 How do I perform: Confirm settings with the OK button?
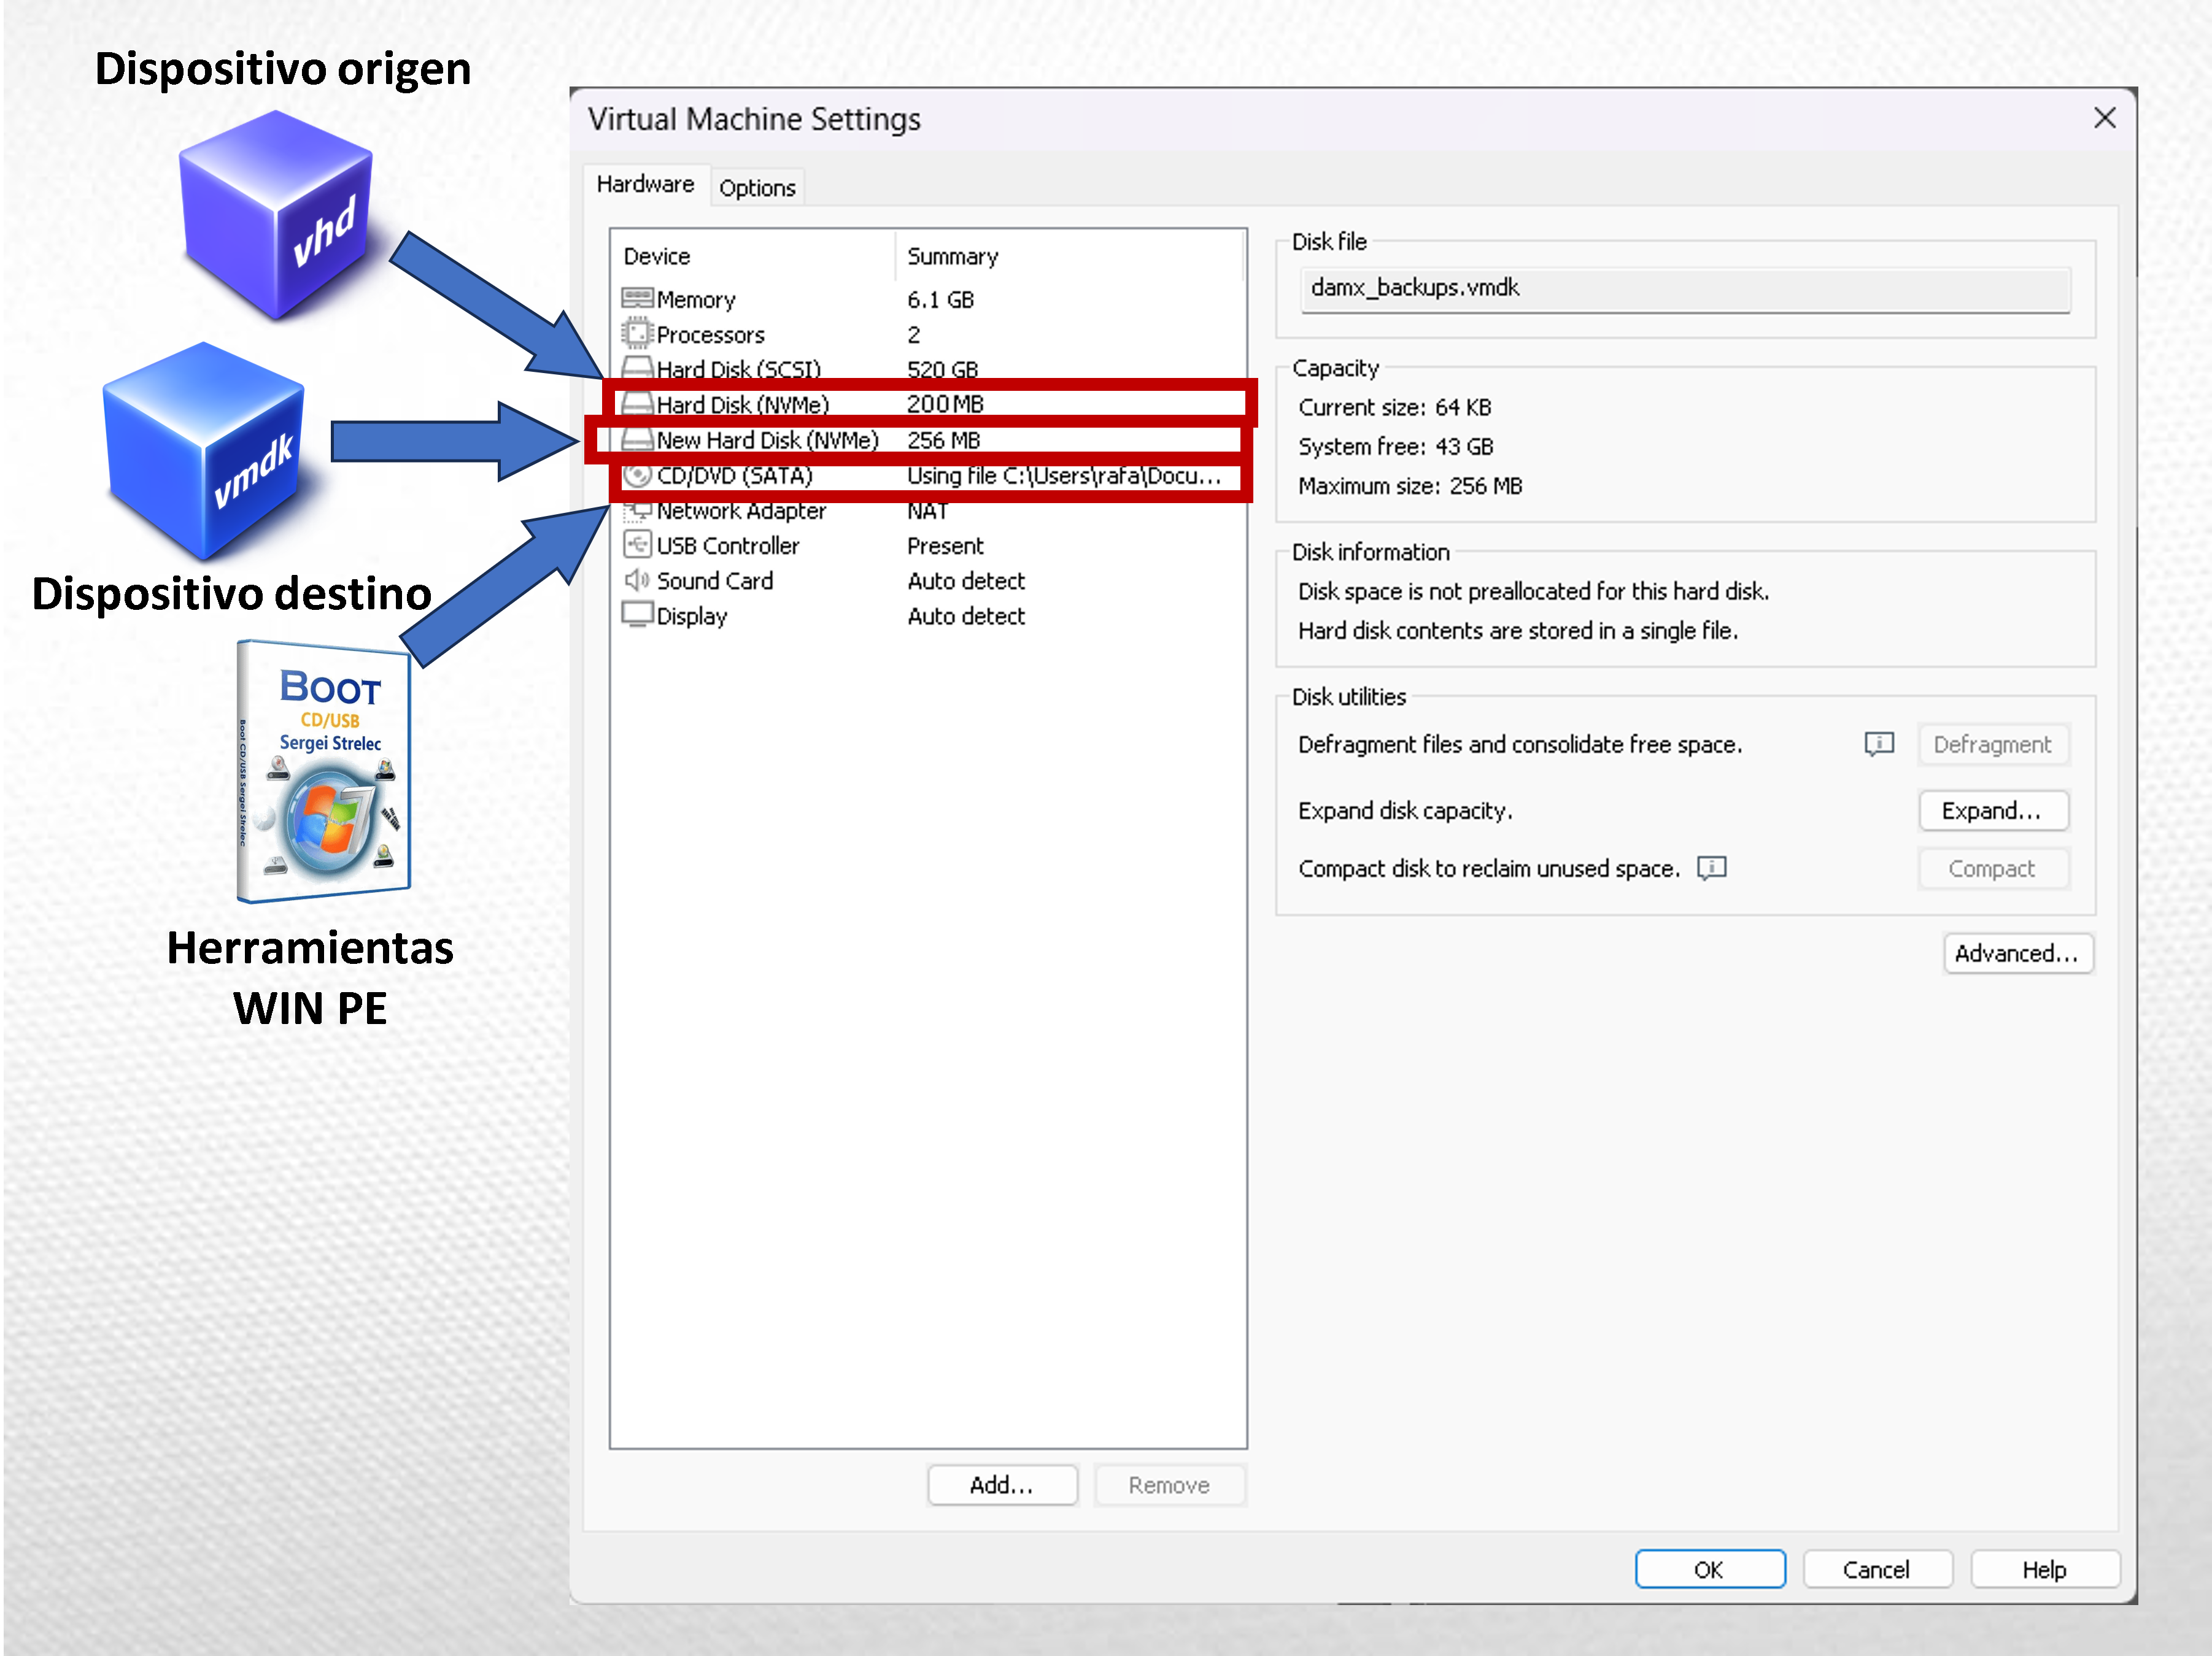[1708, 1568]
